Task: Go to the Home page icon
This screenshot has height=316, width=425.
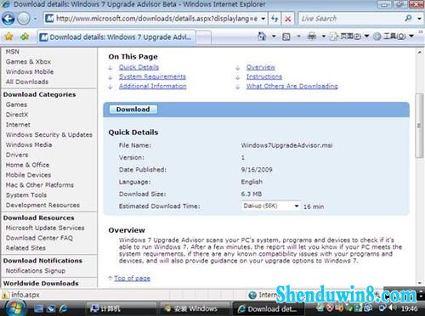Action: coord(262,37)
